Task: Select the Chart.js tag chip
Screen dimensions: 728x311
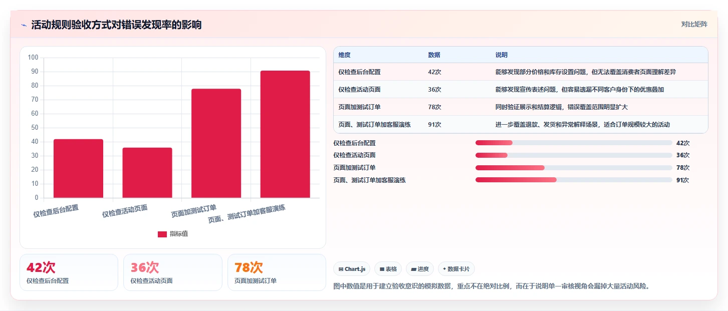Action: tap(352, 269)
